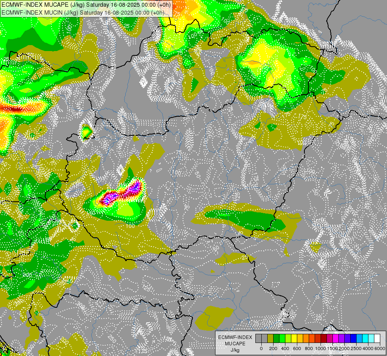
Task: Click the MUCAPE label in the legend
Action: (235, 344)
